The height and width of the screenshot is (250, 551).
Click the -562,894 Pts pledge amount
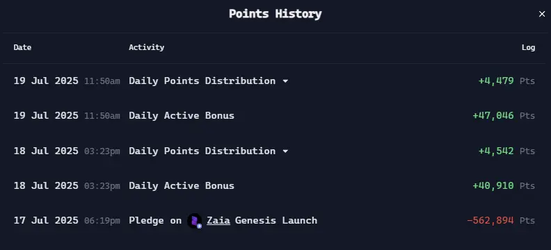501,221
